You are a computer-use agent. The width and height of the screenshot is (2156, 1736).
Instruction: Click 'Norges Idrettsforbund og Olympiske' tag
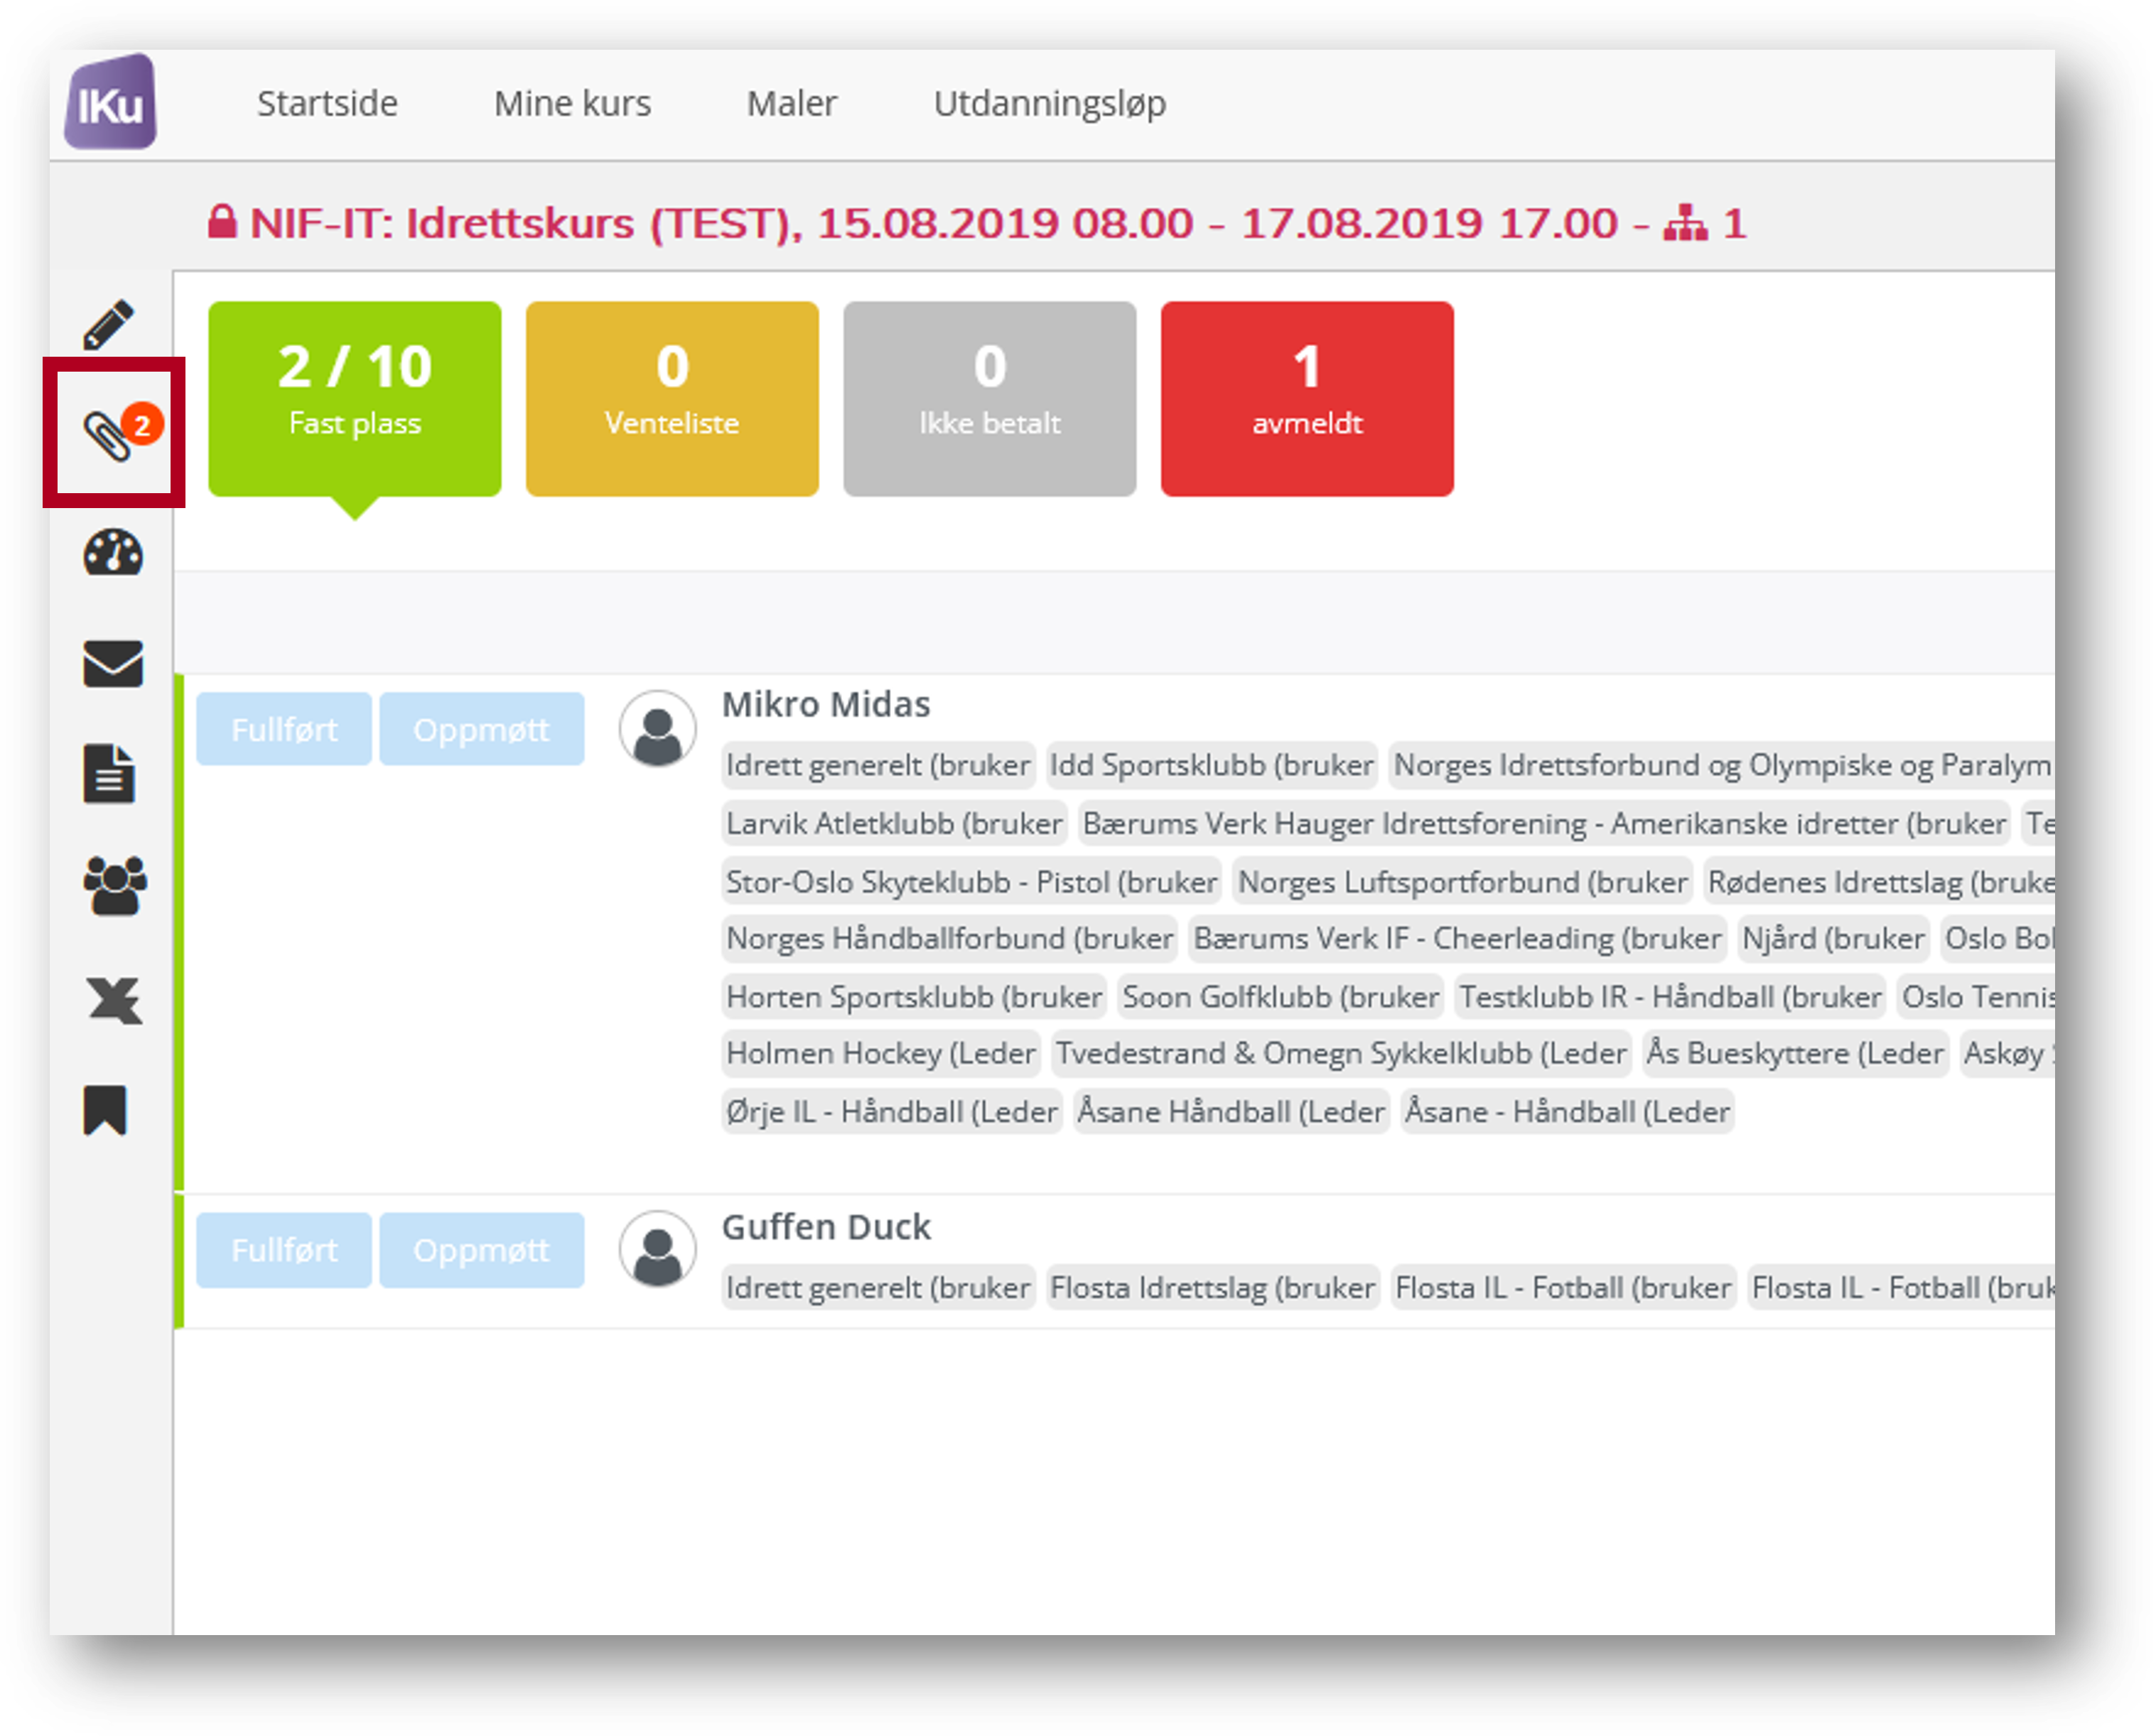(1722, 766)
